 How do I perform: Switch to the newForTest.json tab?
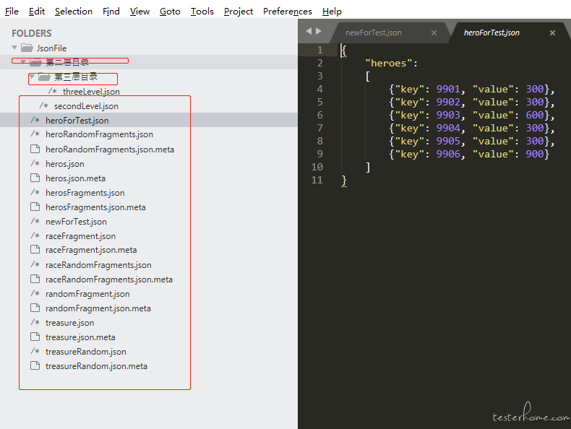[373, 32]
